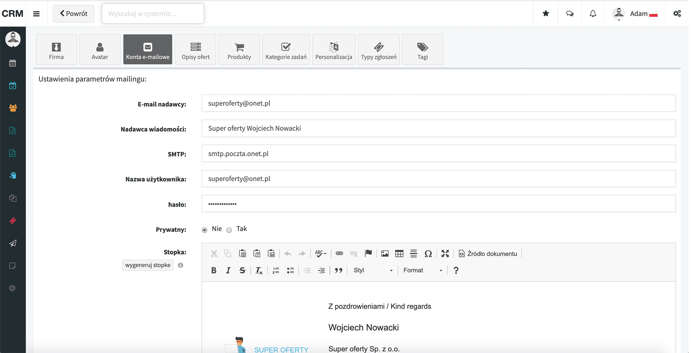Insert an image into the footer
Image resolution: width=691 pixels, height=353 pixels.
(385, 253)
